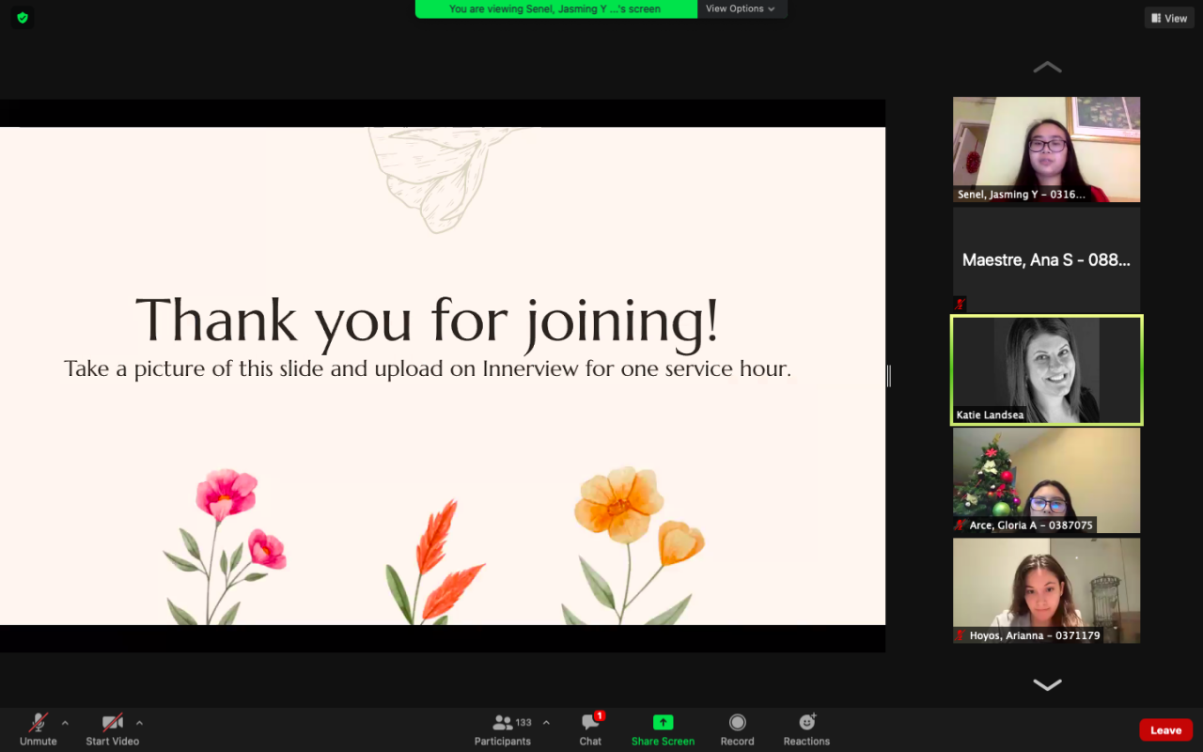Show more participants using the down arrow

1047,684
